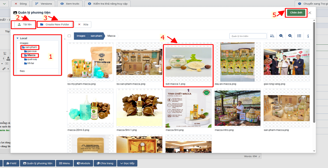This screenshot has width=328, height=168.
Task: Increase thumbnail size with zoom-in icon
Action: (290, 36)
